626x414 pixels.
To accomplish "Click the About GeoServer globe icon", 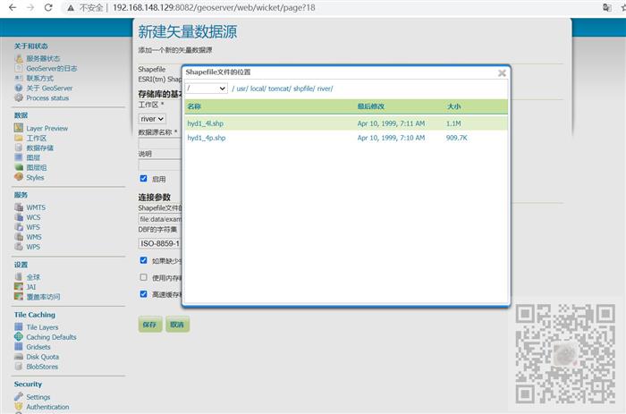I will 19,88.
